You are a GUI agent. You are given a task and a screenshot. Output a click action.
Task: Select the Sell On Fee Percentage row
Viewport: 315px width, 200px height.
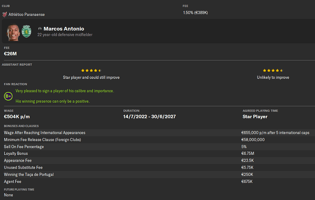(x=158, y=146)
